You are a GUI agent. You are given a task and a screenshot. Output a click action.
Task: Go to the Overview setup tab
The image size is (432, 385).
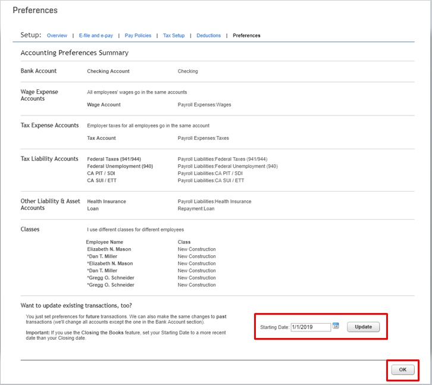[x=57, y=36]
